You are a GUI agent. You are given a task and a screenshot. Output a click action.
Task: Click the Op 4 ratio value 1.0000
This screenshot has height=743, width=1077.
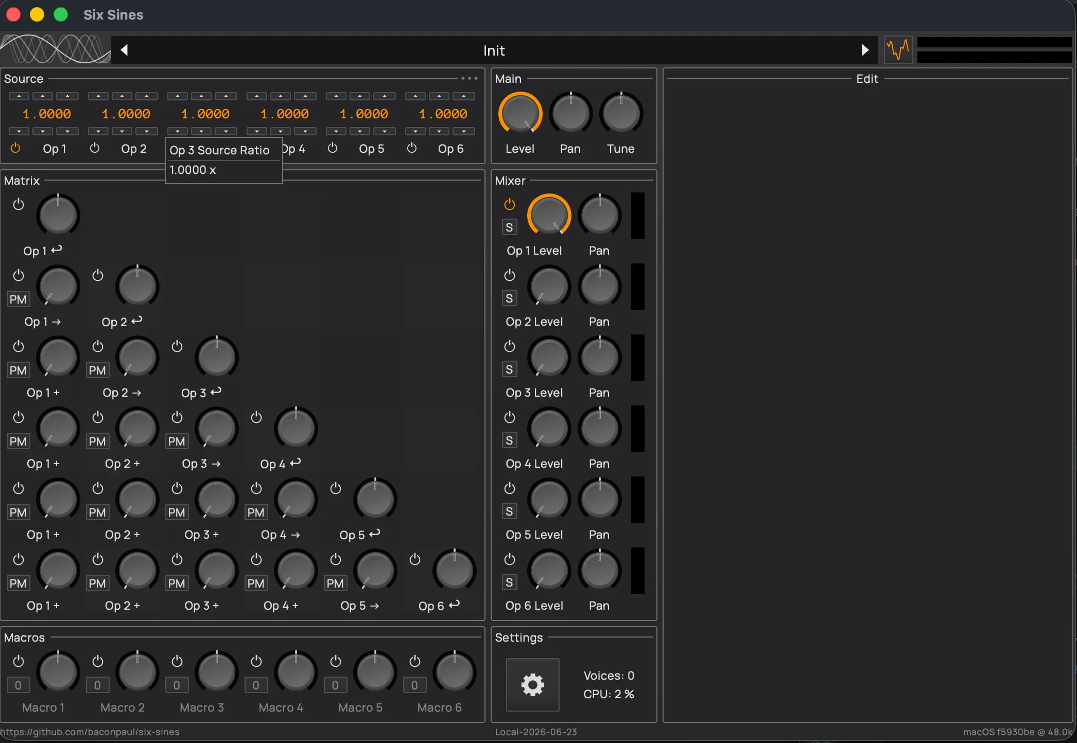[x=285, y=114]
